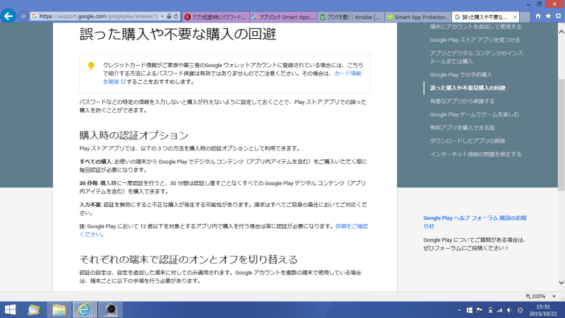Click the lightbulb tip icon

pos(91,66)
